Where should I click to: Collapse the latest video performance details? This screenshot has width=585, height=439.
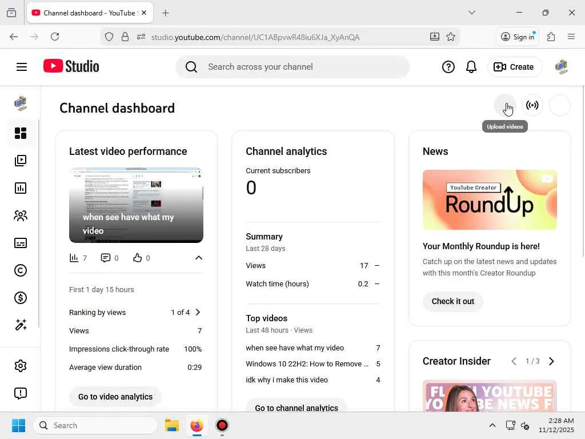click(x=199, y=258)
